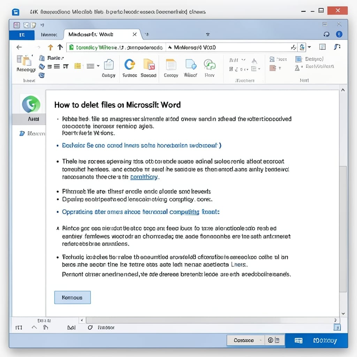This screenshot has width=357, height=357.
Task: Expand the dropdown beside the alignment lines icon
Action: pos(98,66)
